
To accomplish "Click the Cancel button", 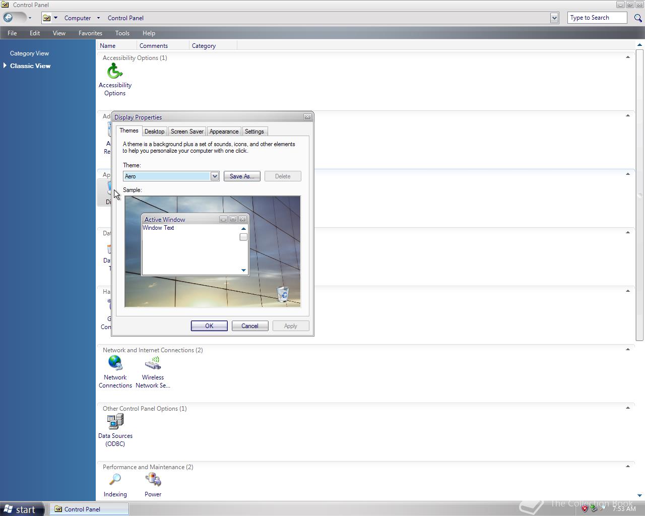I will (250, 326).
